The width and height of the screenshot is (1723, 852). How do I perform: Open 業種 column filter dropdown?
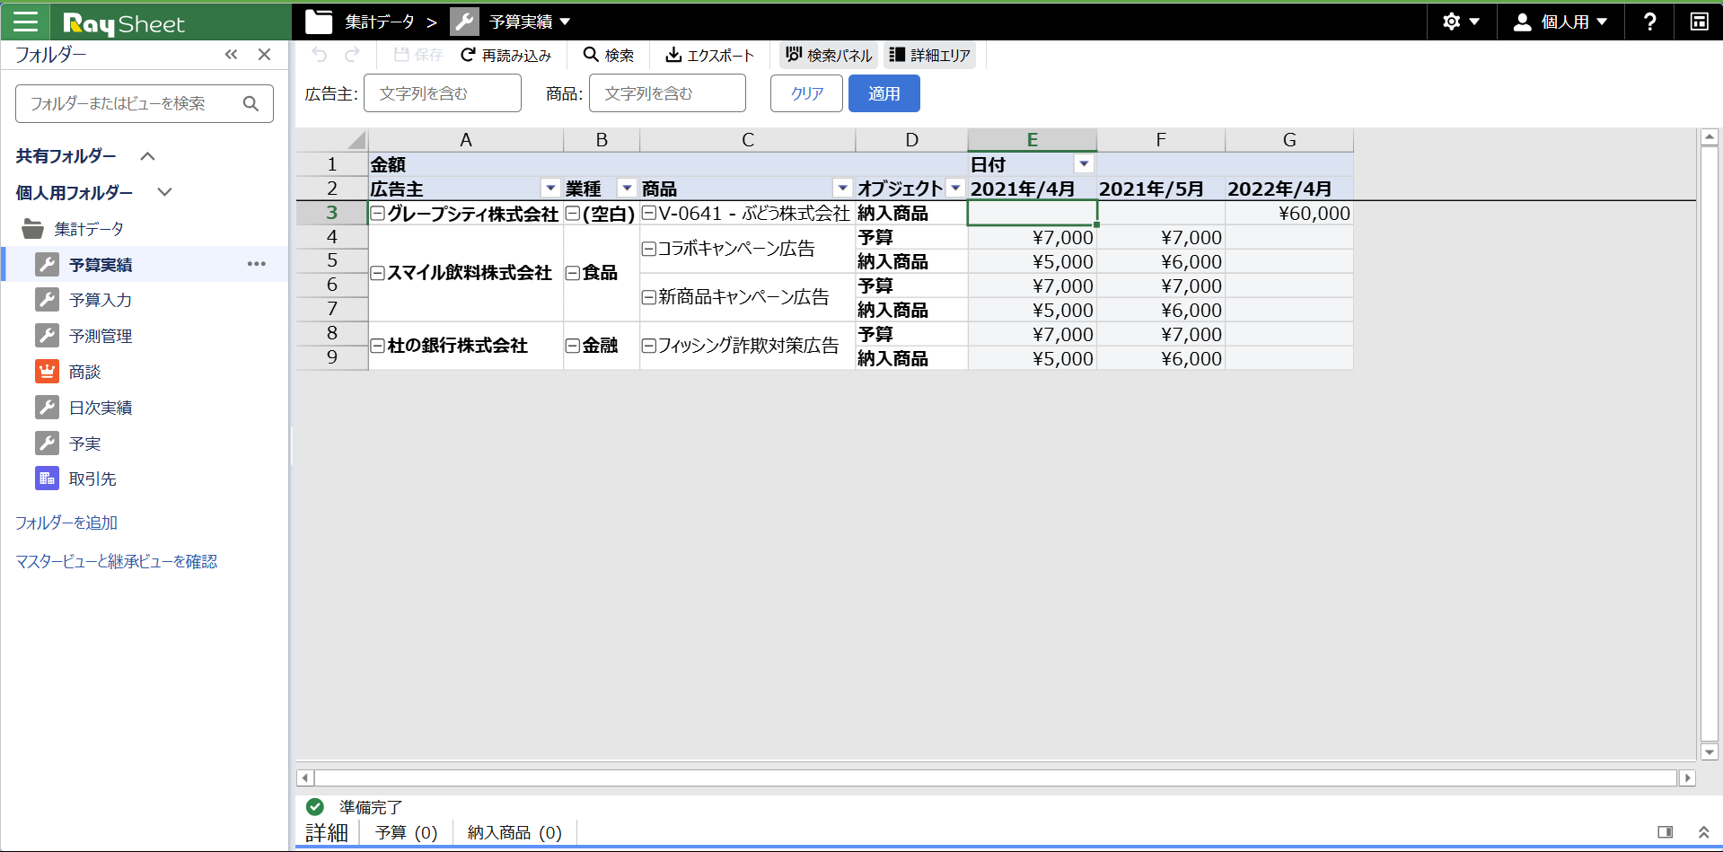[x=627, y=189]
